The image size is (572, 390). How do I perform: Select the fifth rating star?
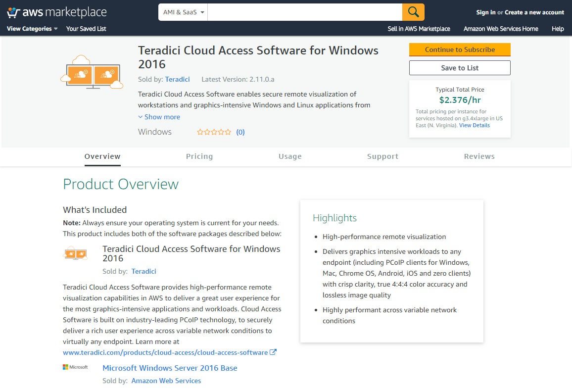(228, 132)
